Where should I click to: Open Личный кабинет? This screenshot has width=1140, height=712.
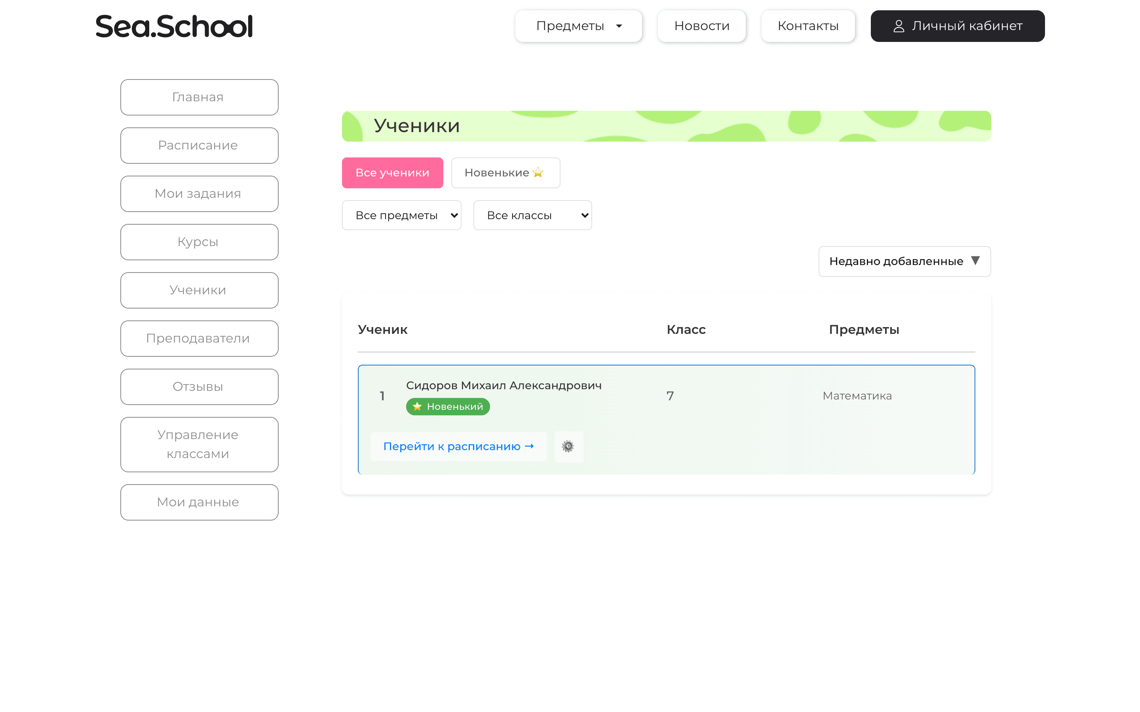[957, 26]
